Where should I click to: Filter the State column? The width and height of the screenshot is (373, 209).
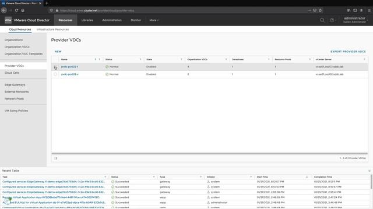(x=181, y=59)
